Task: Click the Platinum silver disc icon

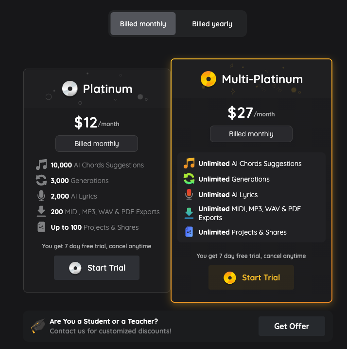Action: click(70, 89)
